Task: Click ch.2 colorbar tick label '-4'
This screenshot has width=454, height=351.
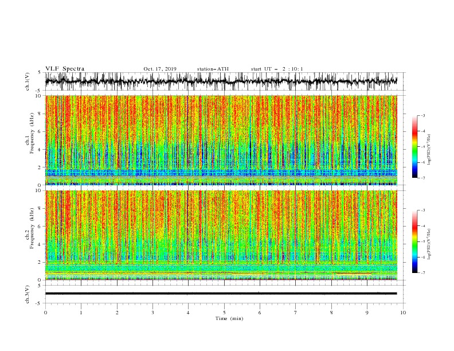Action: tap(422, 226)
